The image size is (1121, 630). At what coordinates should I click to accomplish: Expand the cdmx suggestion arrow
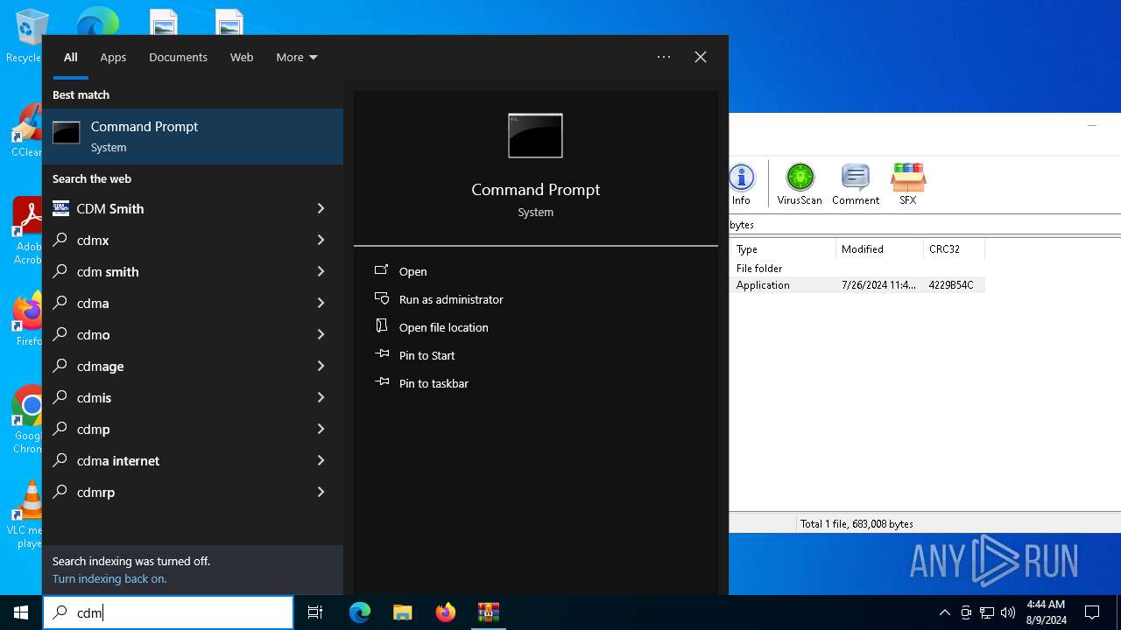pyautogui.click(x=321, y=240)
